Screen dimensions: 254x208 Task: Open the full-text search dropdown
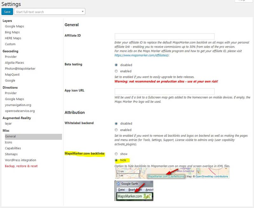pyautogui.click(x=50, y=12)
